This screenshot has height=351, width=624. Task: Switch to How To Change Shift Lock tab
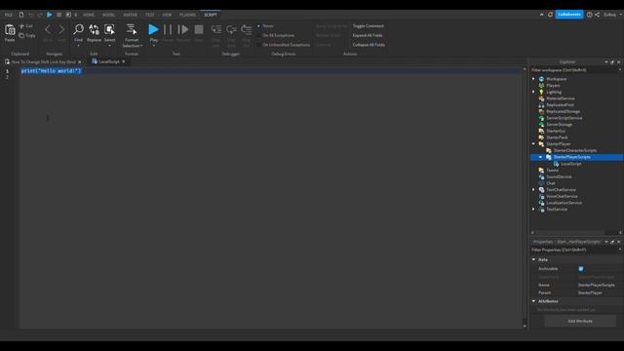[x=43, y=62]
